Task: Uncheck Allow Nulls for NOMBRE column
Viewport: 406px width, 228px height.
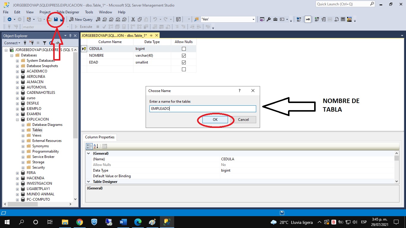Action: (184, 56)
